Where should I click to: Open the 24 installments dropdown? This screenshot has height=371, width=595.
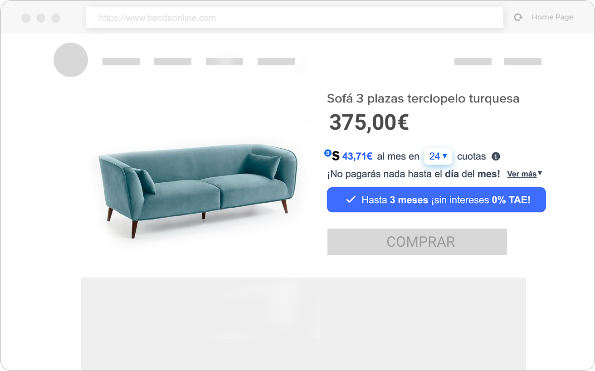438,156
